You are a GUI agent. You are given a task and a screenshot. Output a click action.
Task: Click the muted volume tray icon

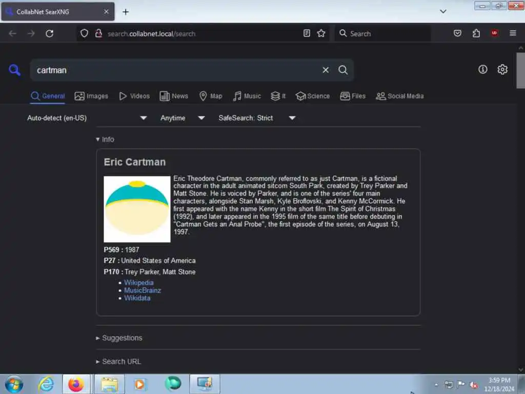[474, 385]
